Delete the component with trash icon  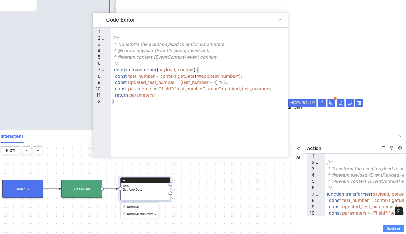point(359,103)
